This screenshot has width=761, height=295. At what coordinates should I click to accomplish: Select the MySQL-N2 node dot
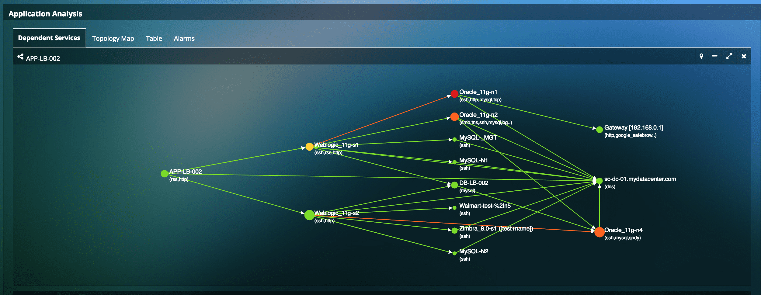pyautogui.click(x=454, y=253)
